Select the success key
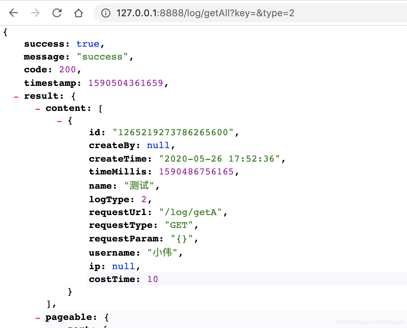407x328 pixels. click(x=47, y=44)
